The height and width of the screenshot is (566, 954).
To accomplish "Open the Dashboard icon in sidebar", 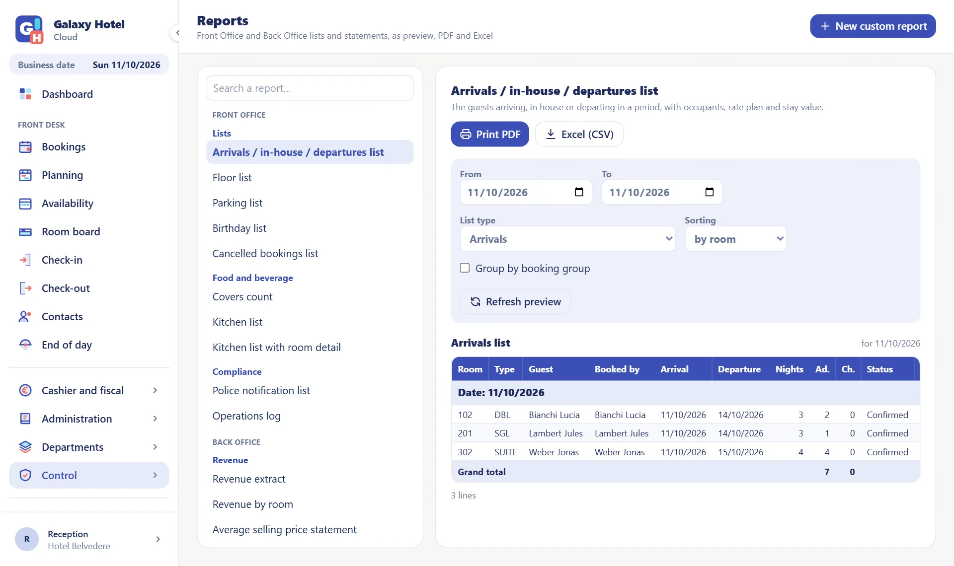I will pyautogui.click(x=25, y=94).
